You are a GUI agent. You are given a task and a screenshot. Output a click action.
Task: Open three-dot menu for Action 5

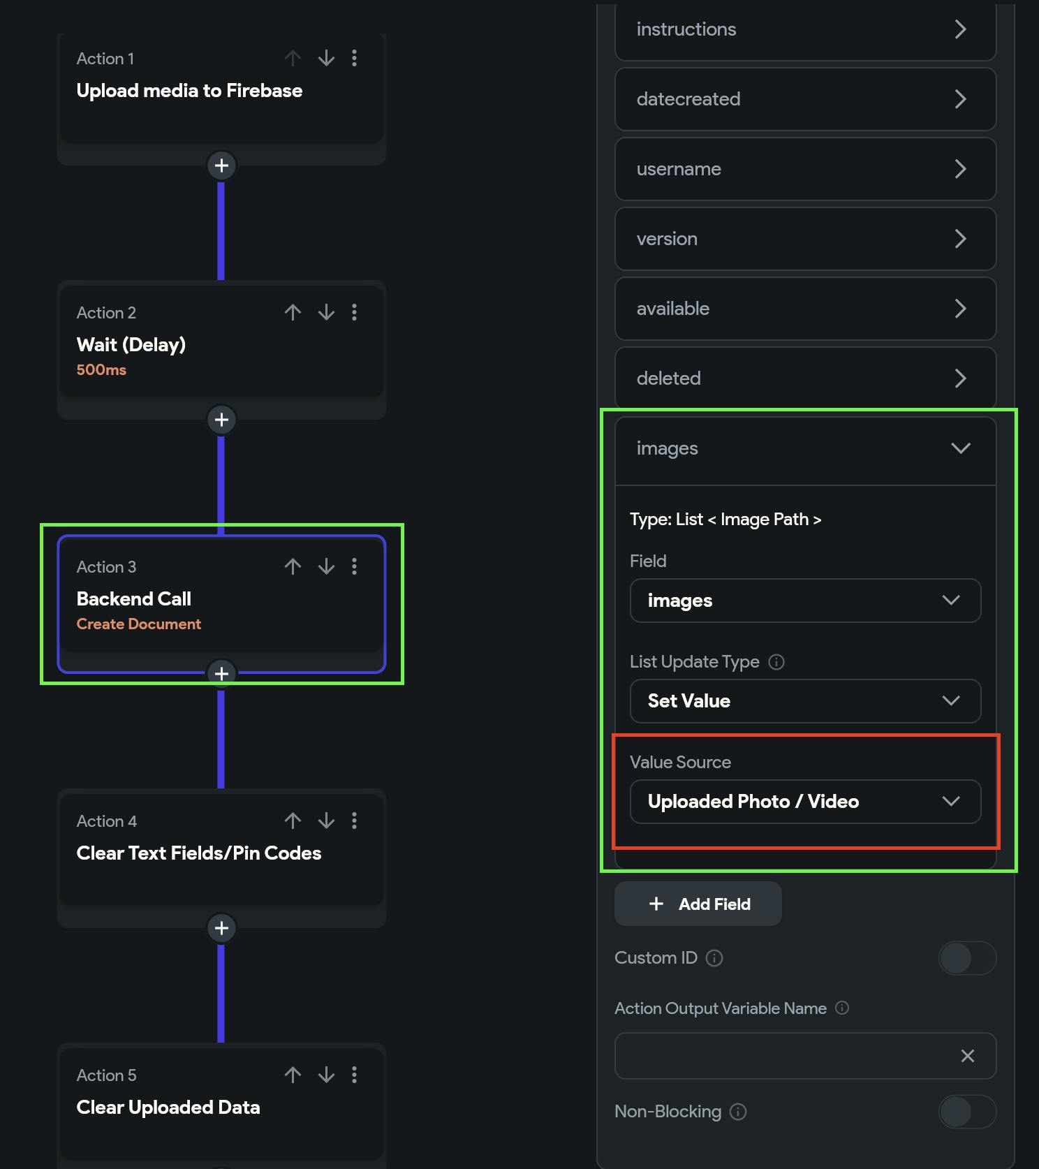[x=355, y=1075]
